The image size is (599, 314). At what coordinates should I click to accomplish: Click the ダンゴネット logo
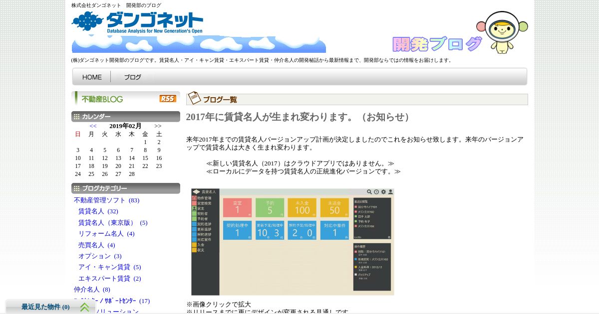coord(138,22)
